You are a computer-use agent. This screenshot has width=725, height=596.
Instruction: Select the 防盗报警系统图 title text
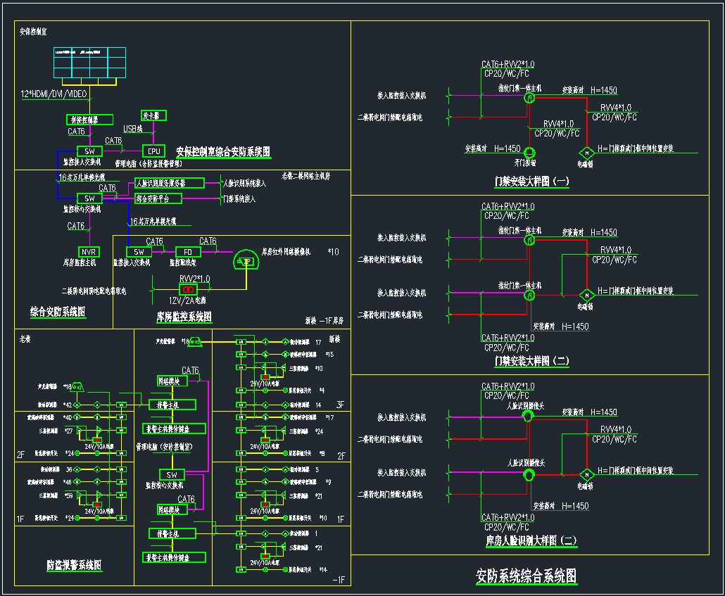click(x=74, y=564)
